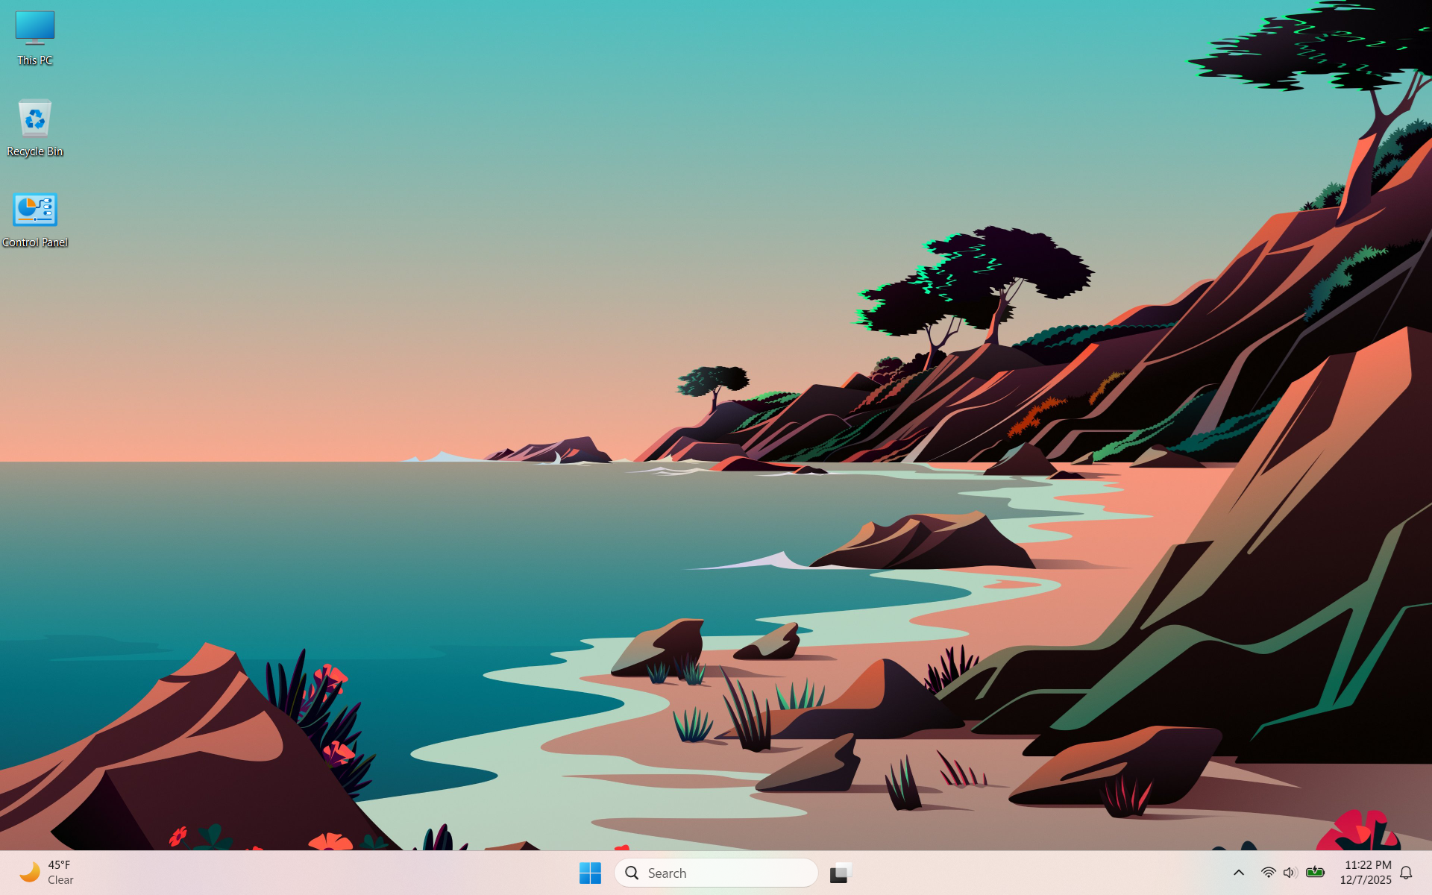Click the search magnifier icon

tap(632, 872)
